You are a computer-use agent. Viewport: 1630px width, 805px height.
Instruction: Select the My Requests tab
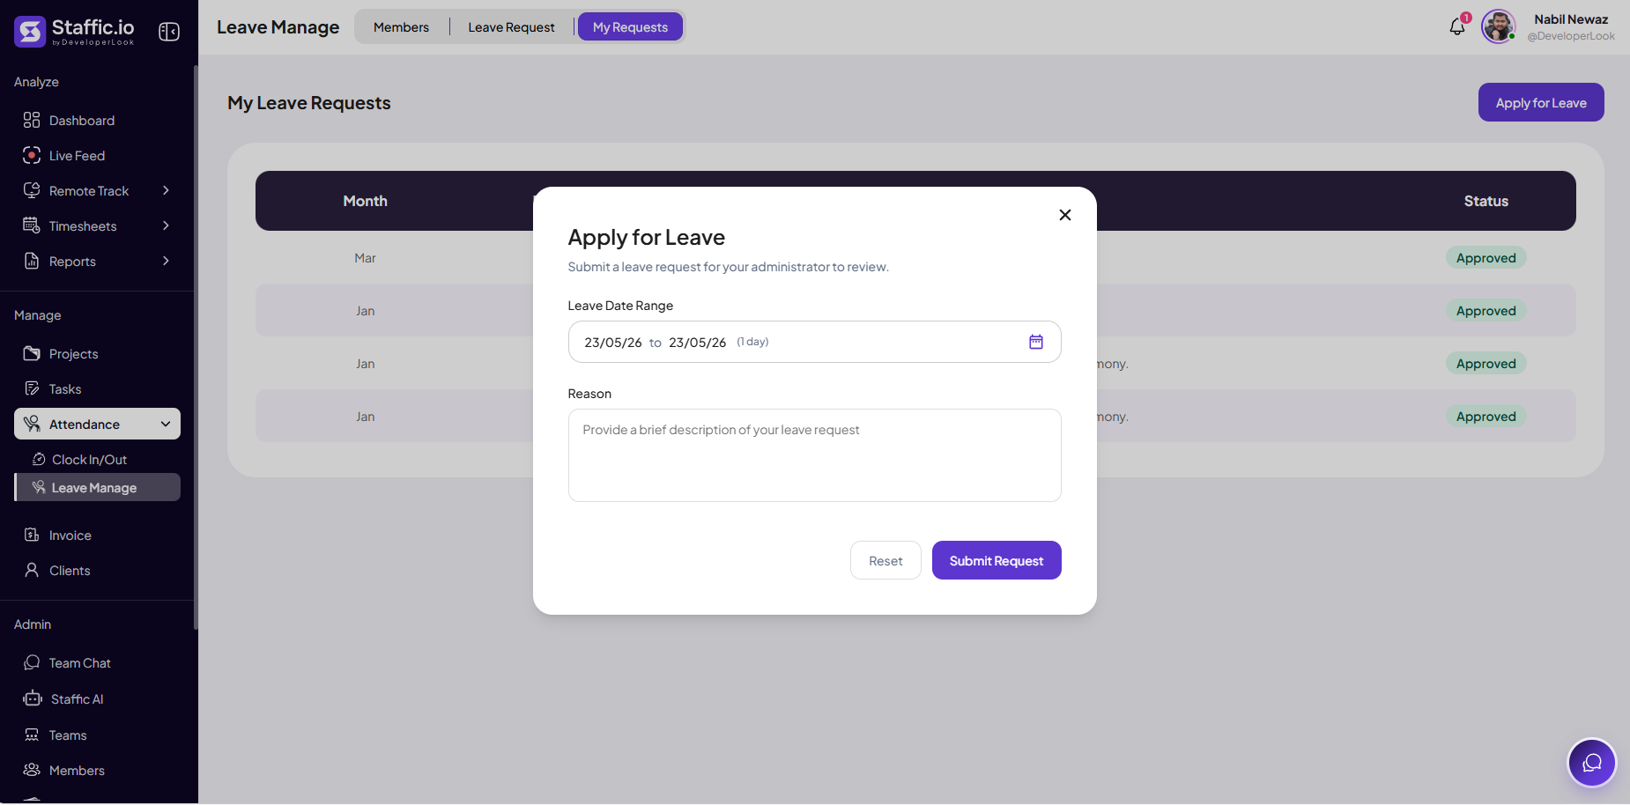pyautogui.click(x=630, y=27)
